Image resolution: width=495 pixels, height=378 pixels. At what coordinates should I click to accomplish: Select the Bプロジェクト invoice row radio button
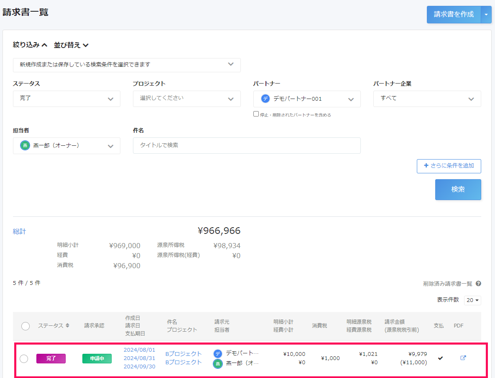pos(24,359)
